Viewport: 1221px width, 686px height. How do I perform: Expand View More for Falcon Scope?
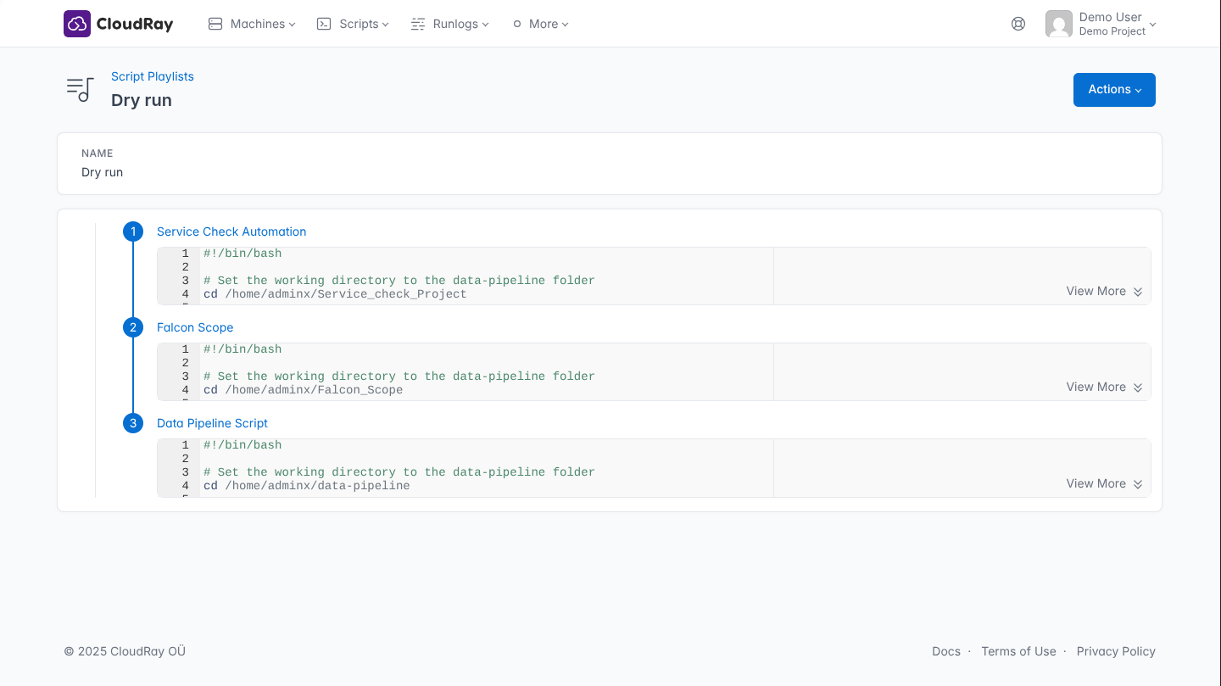pyautogui.click(x=1103, y=387)
